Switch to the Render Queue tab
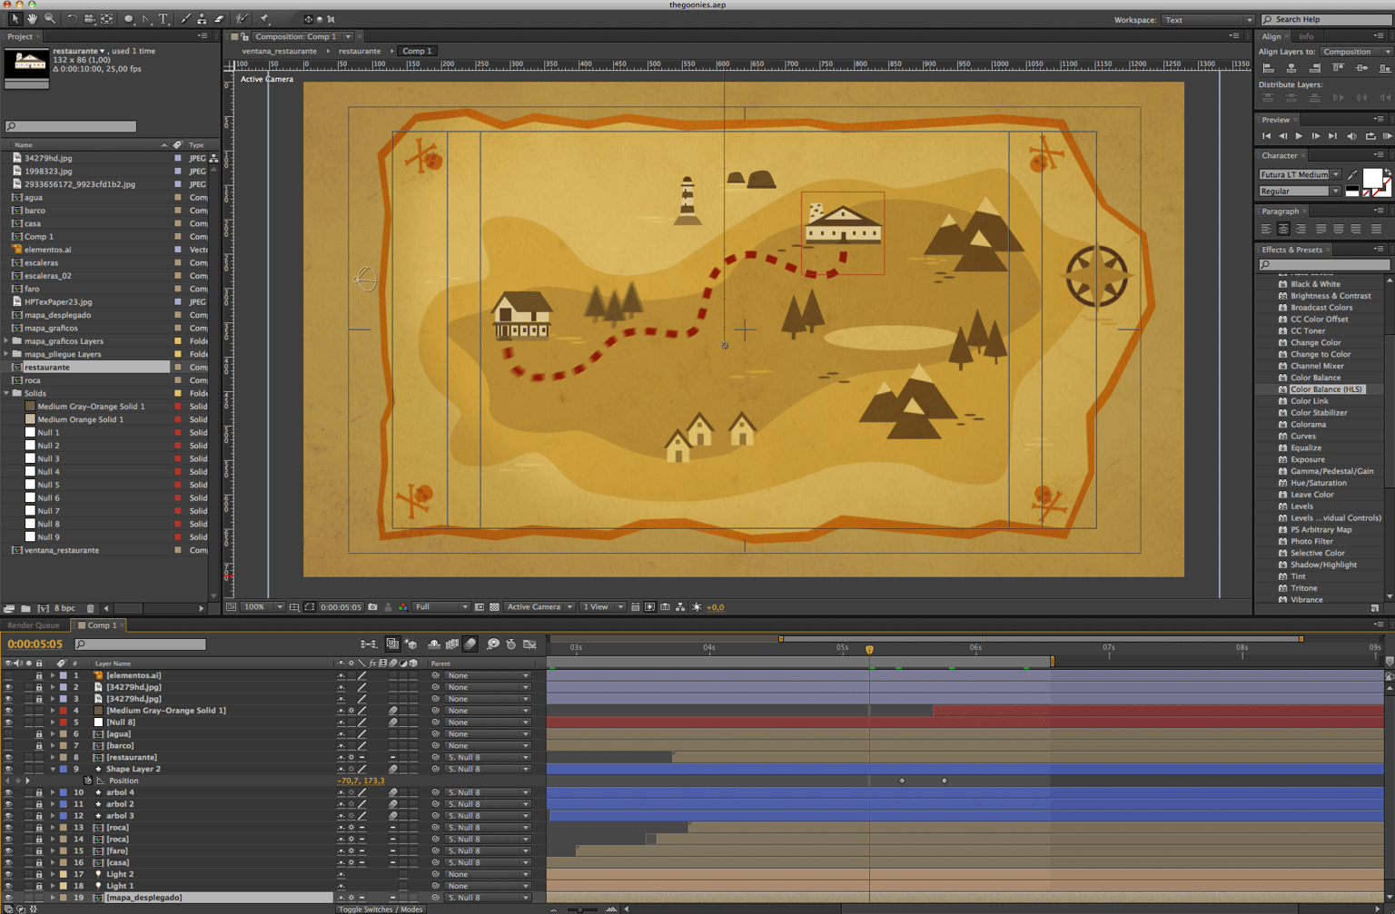The image size is (1395, 914). 34,625
